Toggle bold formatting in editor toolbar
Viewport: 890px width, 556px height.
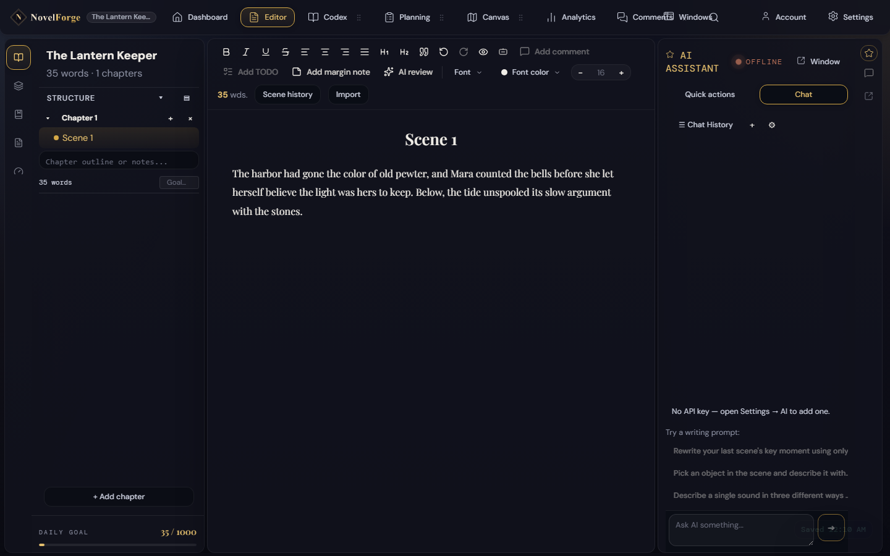click(226, 52)
